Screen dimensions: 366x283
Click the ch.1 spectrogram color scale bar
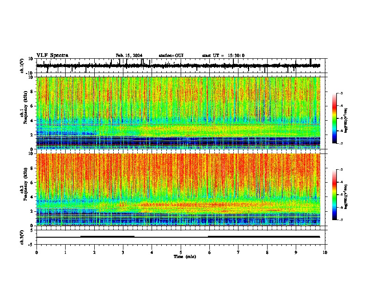[x=335, y=118]
